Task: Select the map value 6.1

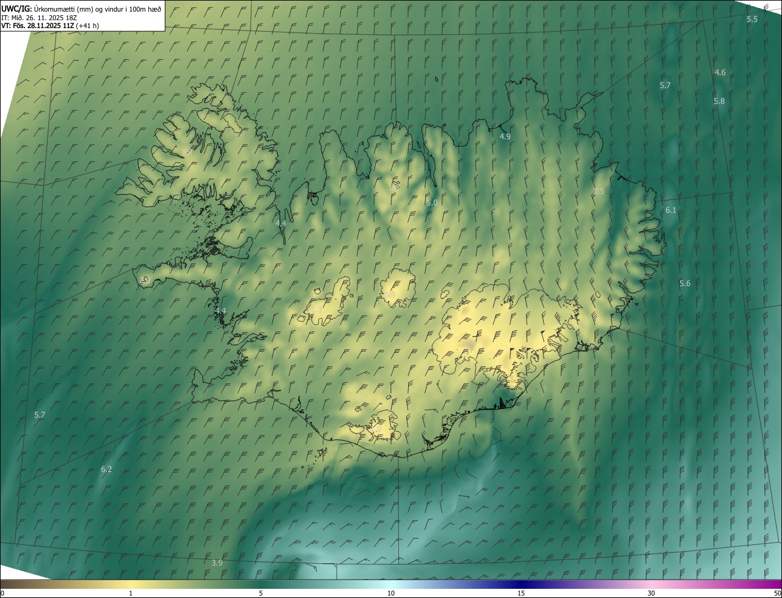Action: point(671,210)
